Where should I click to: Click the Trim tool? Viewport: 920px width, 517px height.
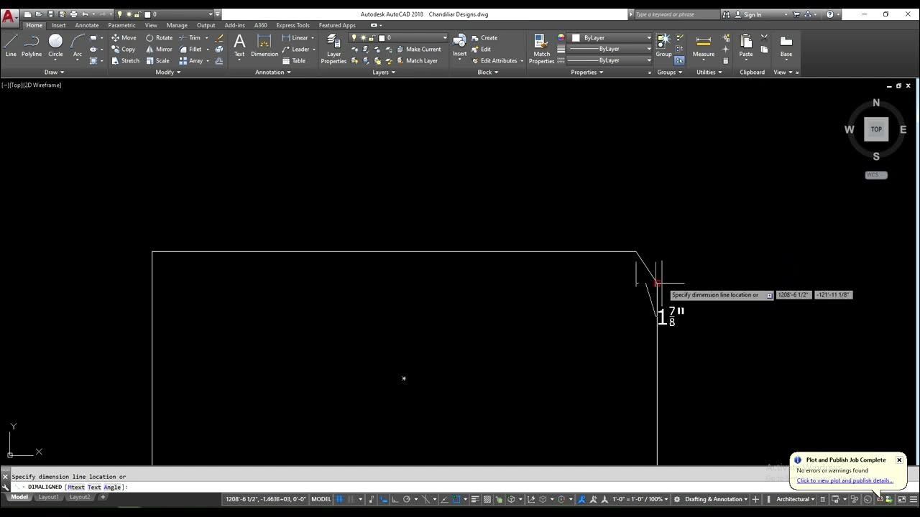(x=190, y=38)
